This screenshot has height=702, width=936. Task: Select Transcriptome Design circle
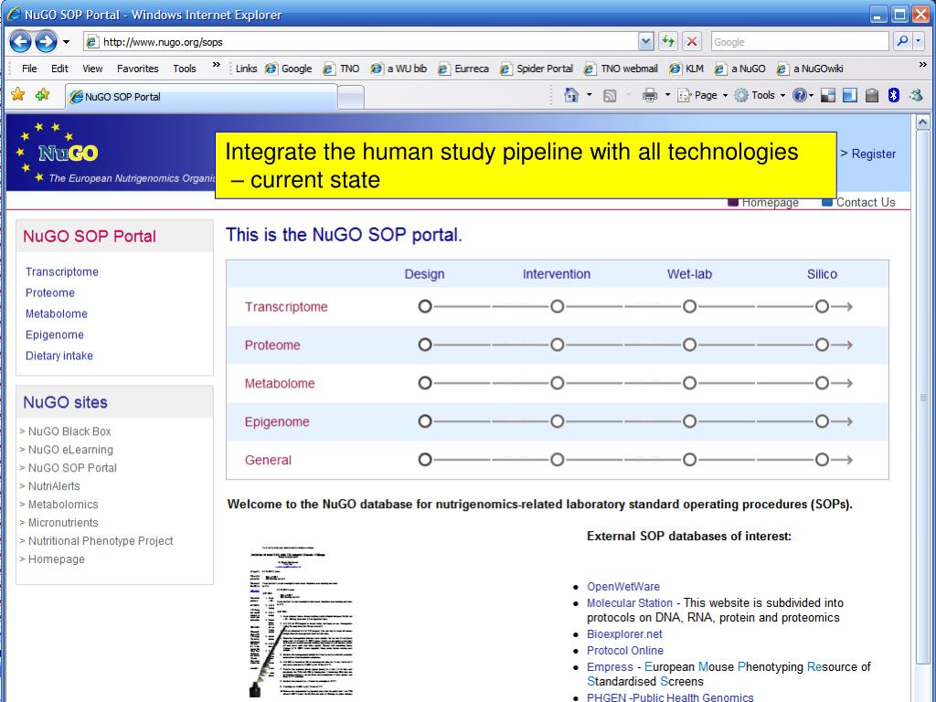coord(424,306)
